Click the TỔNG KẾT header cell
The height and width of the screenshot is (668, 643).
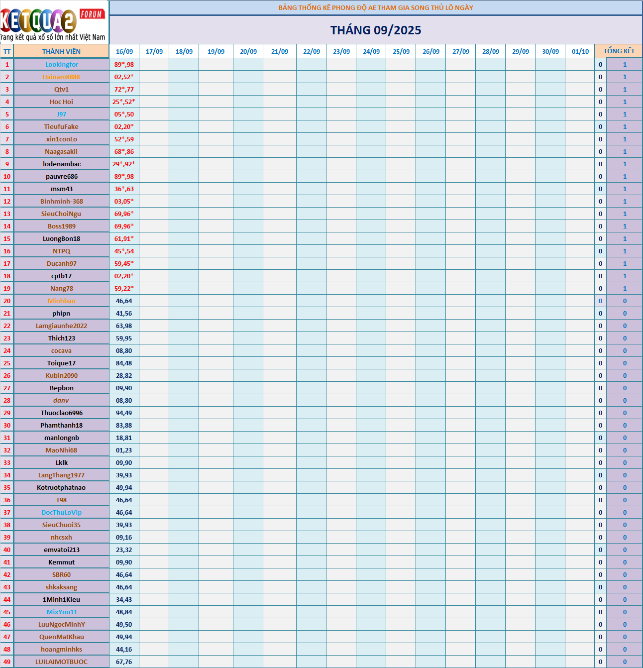(618, 51)
